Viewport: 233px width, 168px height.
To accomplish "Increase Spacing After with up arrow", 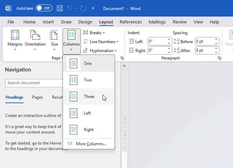I will click(216, 48).
